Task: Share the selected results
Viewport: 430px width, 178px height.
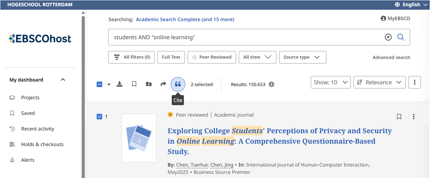Action: point(163,84)
